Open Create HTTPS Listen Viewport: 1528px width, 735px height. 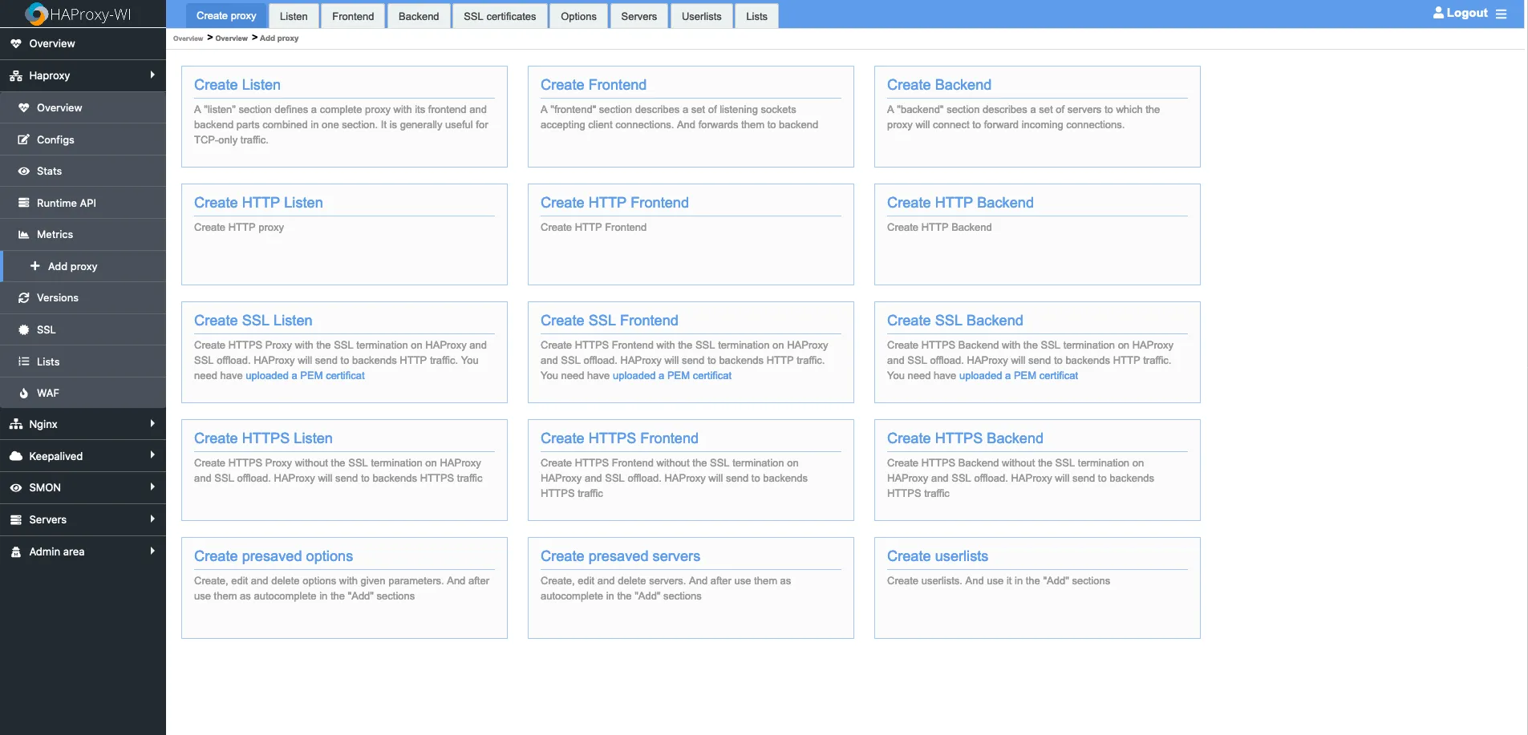pyautogui.click(x=263, y=438)
